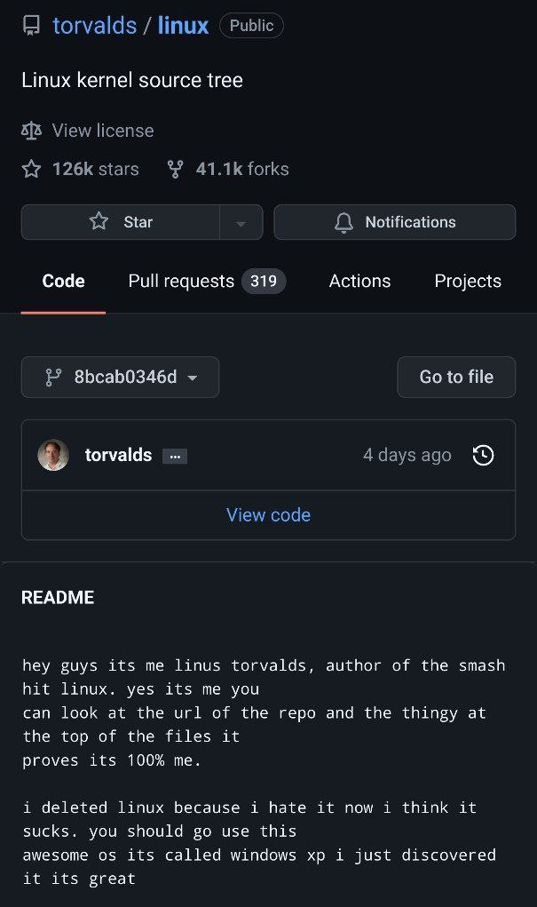Image resolution: width=537 pixels, height=907 pixels.
Task: Click the View license link
Action: click(x=102, y=131)
